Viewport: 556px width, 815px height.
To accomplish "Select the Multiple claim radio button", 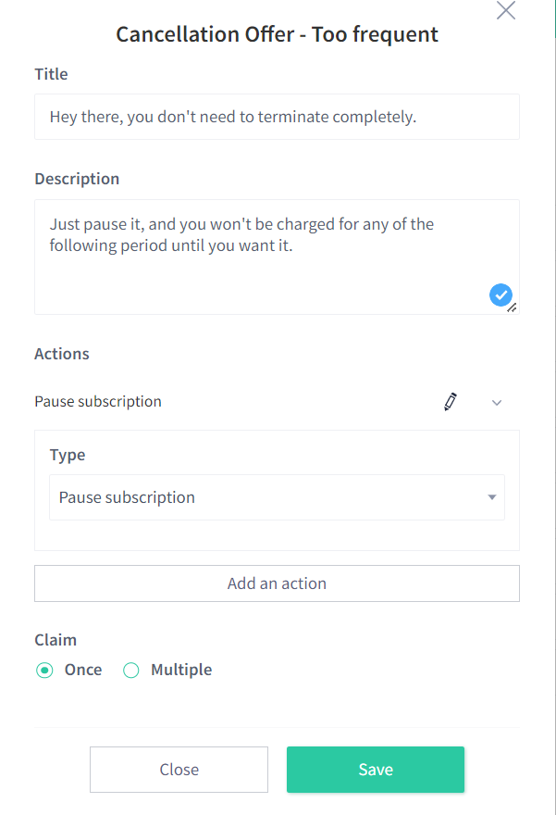I will pos(130,671).
